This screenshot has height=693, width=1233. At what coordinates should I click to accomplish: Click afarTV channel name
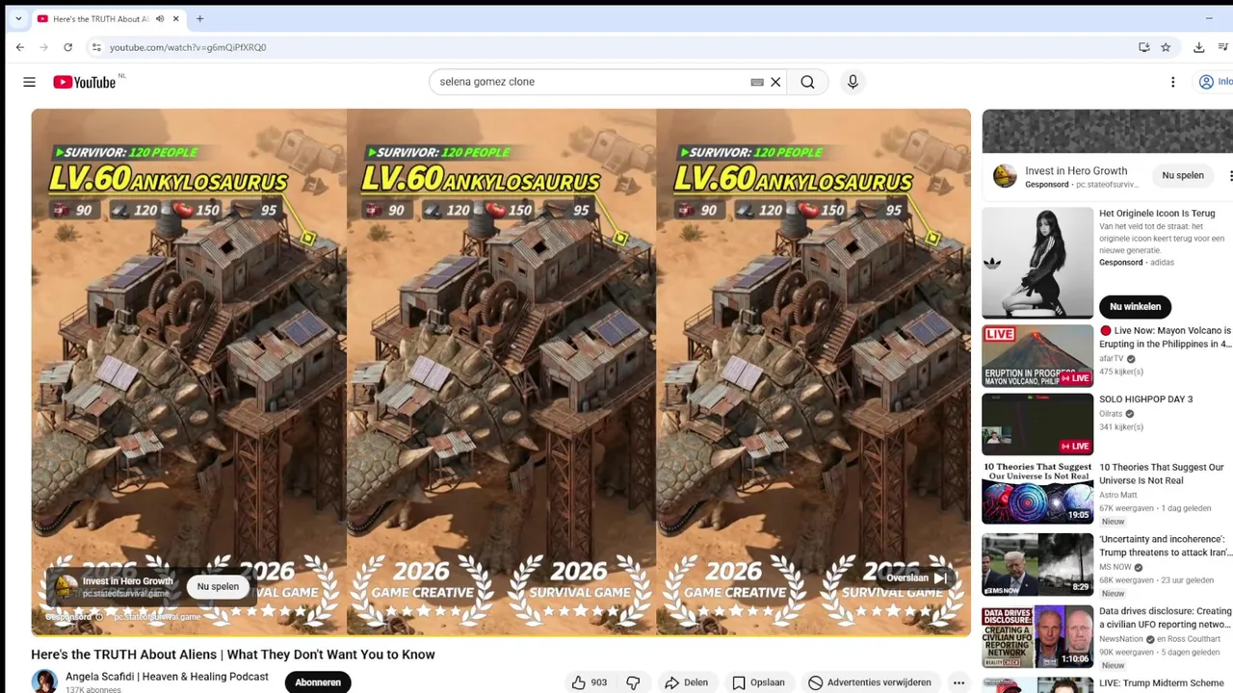click(1112, 359)
